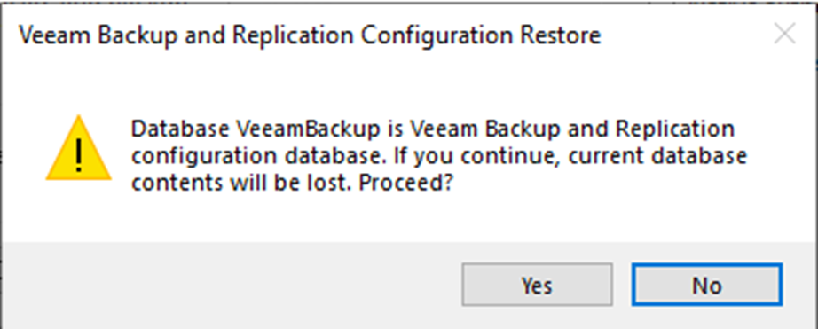Decline database overwrite using No button
Image resolution: width=818 pixels, height=329 pixels.
(707, 285)
